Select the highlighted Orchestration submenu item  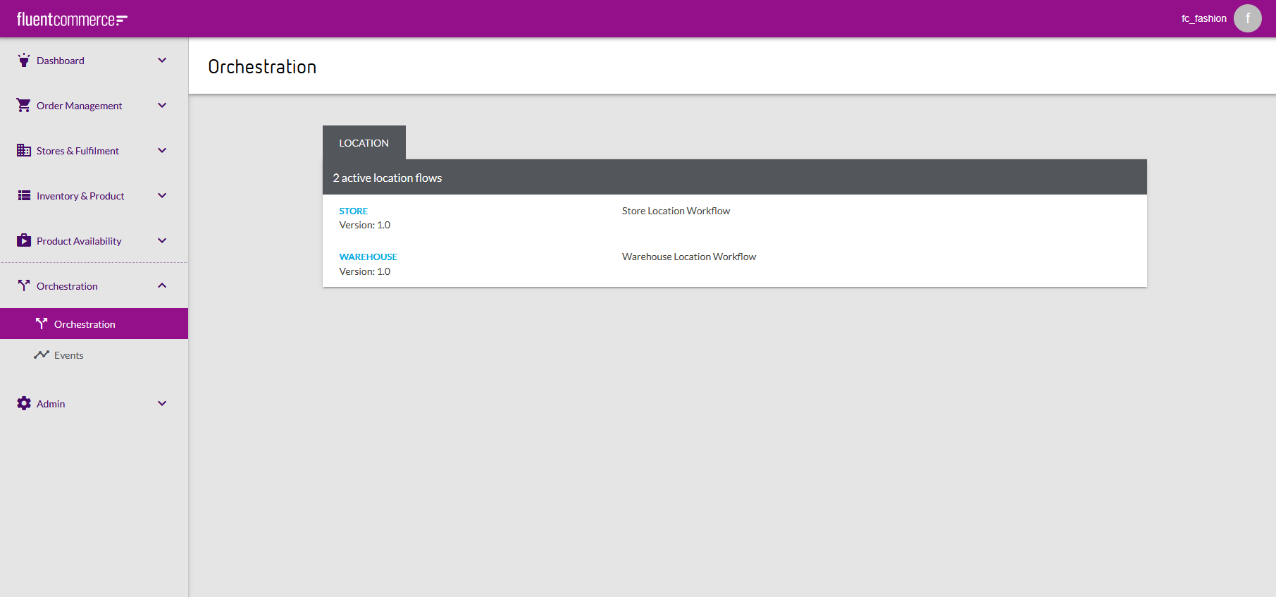[85, 324]
